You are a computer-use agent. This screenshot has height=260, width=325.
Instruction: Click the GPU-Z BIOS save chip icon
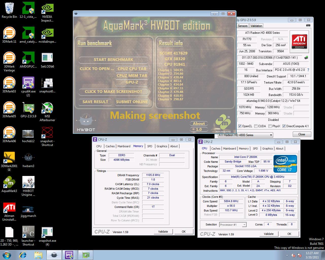click(306, 58)
